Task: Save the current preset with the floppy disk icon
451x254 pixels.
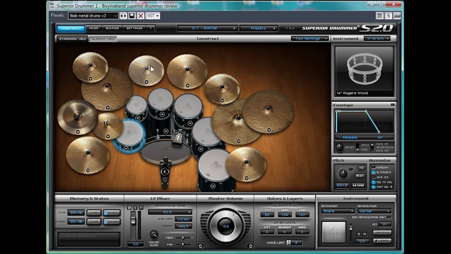Action: 132,16
